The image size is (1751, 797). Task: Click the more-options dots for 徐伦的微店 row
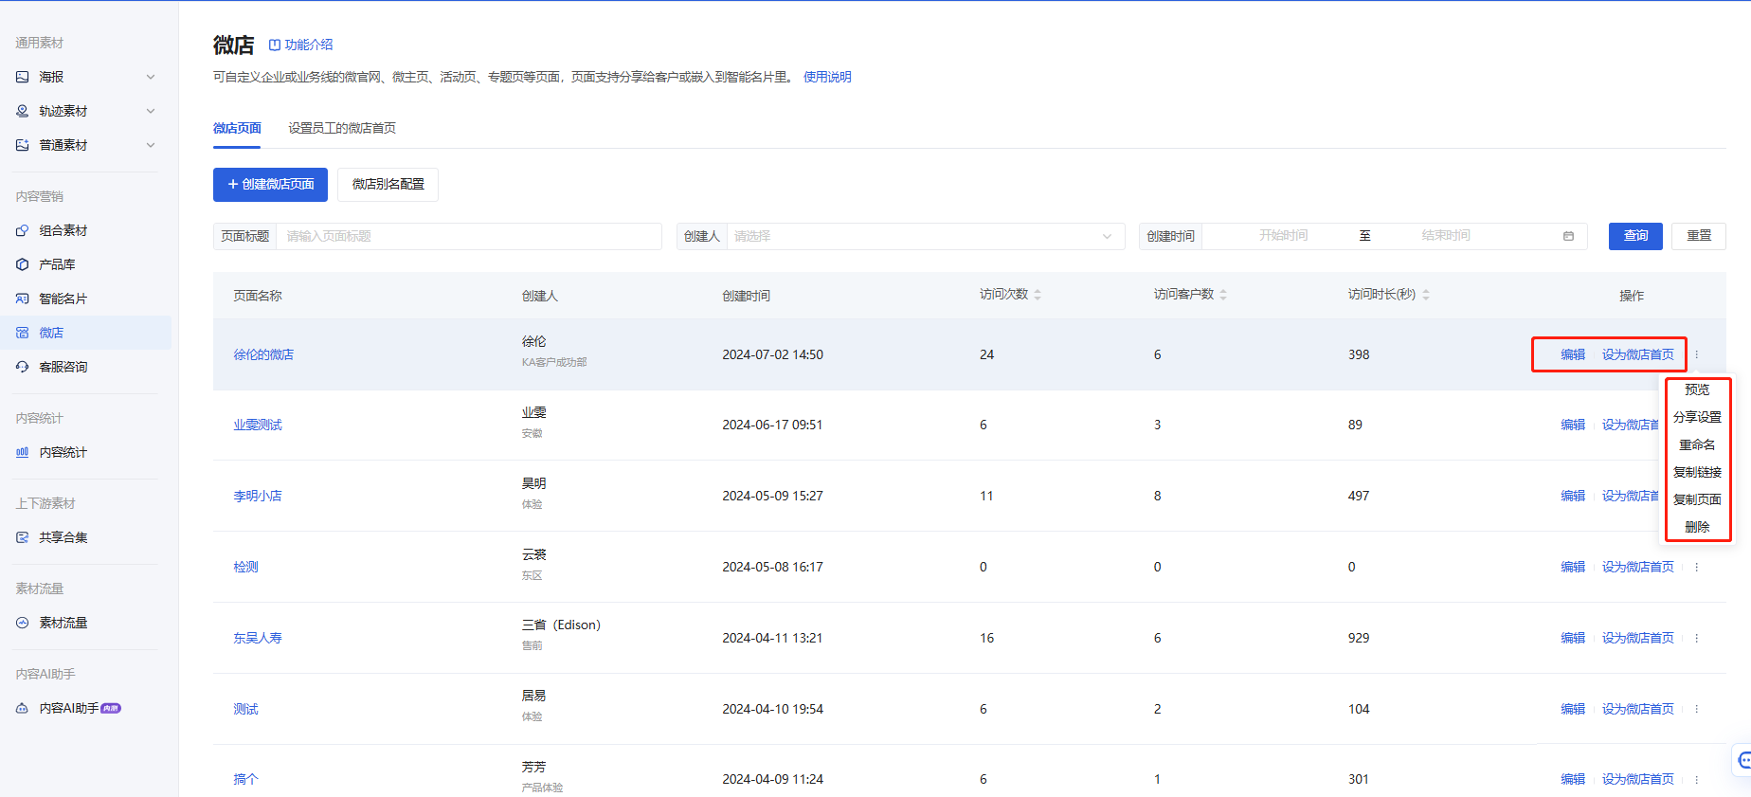(1697, 354)
